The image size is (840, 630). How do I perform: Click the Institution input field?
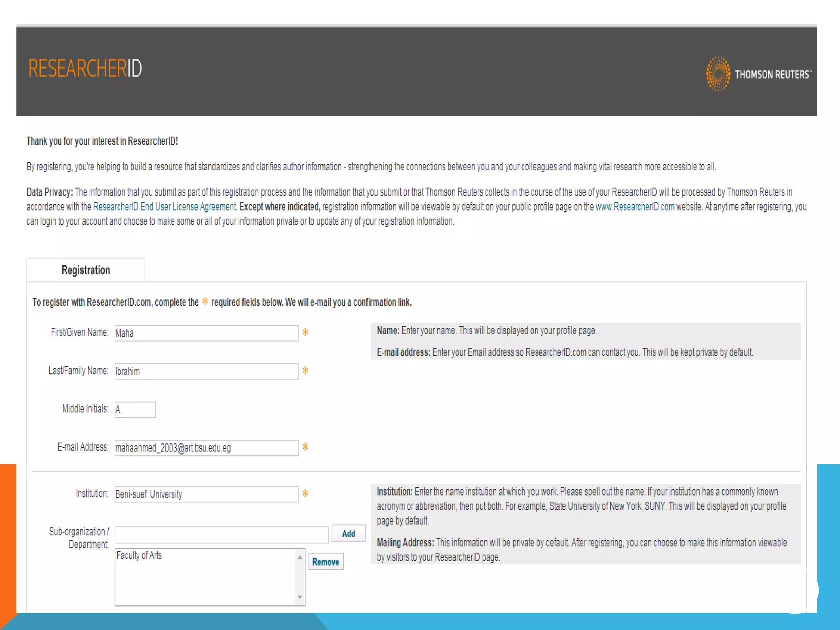click(x=206, y=494)
